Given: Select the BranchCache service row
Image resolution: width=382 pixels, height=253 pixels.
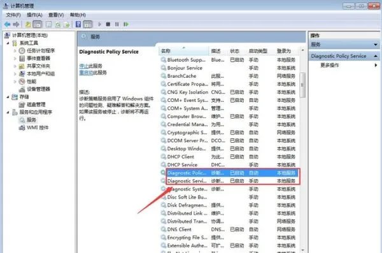Looking at the screenshot, I should (229, 76).
